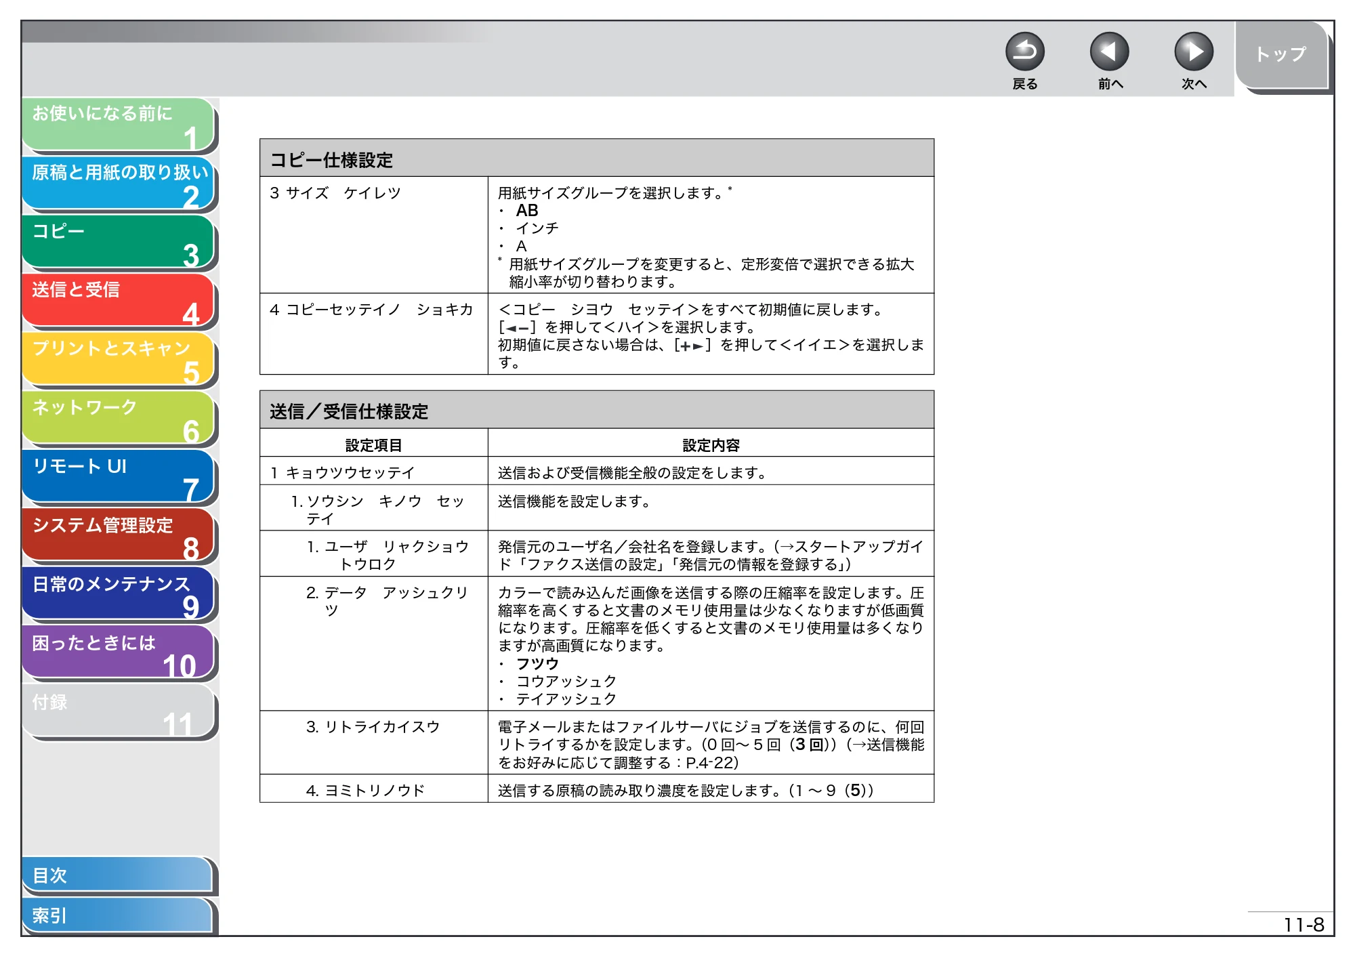Open the 索引 (index) button
The image size is (1355, 958).
click(117, 915)
